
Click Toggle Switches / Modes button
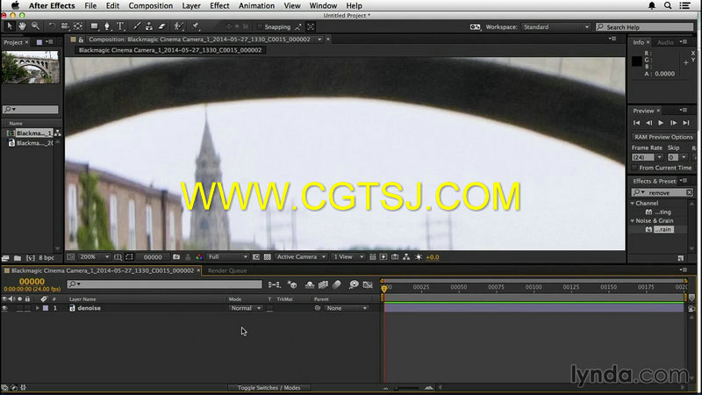[x=269, y=388]
